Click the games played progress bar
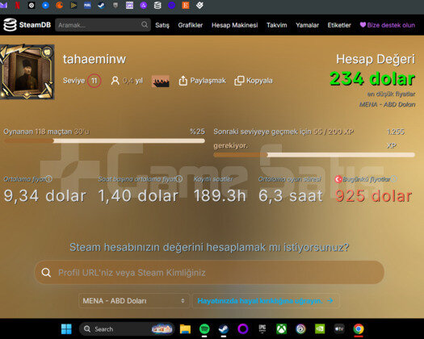Viewport: 424px width, 339px height. coord(104,140)
